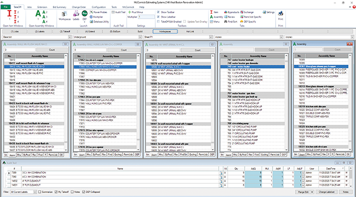Open Power Probes tool

[99, 12]
